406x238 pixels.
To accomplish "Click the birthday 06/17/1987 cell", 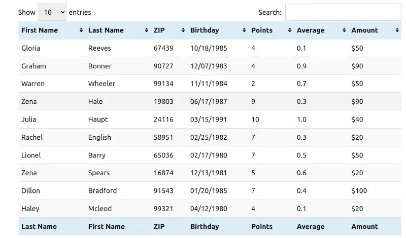I will click(209, 101).
